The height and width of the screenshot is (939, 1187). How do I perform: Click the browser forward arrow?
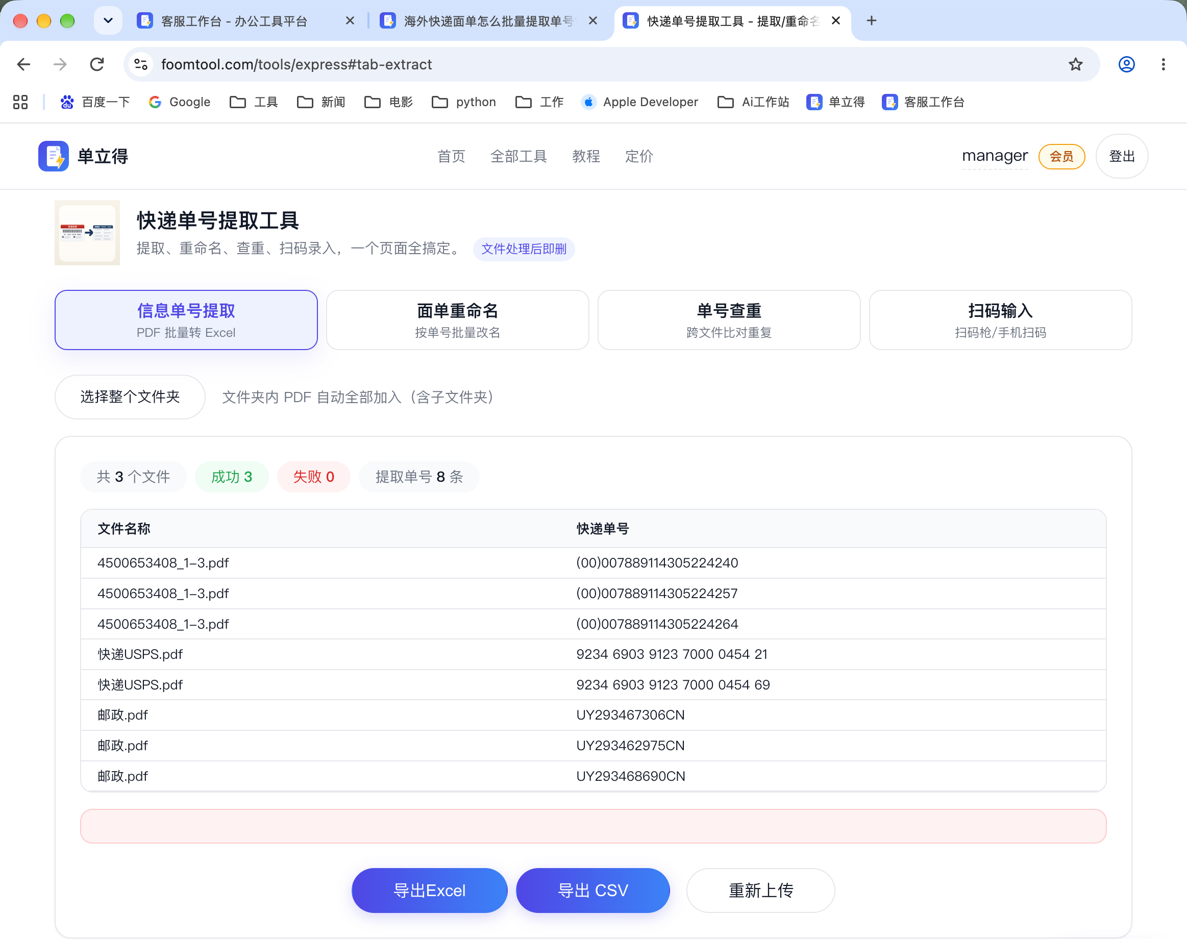click(x=60, y=64)
